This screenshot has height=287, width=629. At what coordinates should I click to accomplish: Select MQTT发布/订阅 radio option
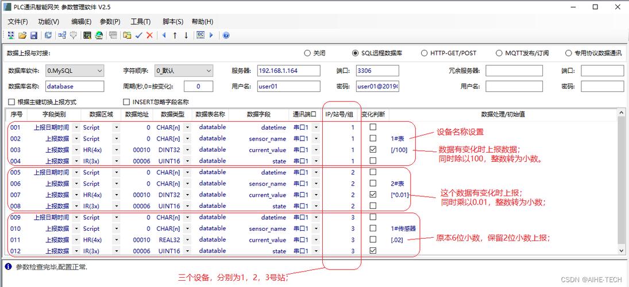tap(499, 53)
